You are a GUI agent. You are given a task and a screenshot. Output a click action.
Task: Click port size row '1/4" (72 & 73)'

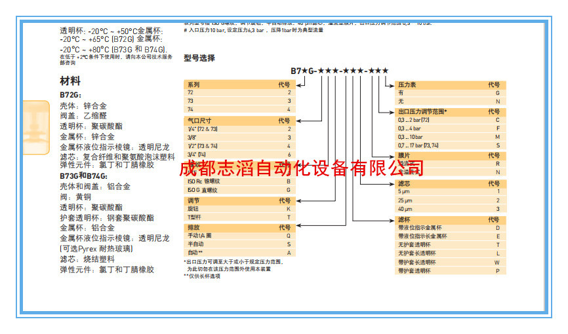pyautogui.click(x=239, y=129)
